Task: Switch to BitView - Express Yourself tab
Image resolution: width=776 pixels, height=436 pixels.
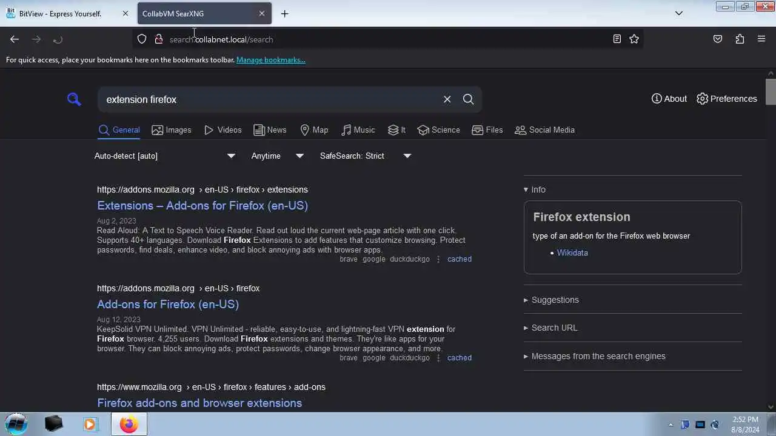Action: click(x=68, y=13)
